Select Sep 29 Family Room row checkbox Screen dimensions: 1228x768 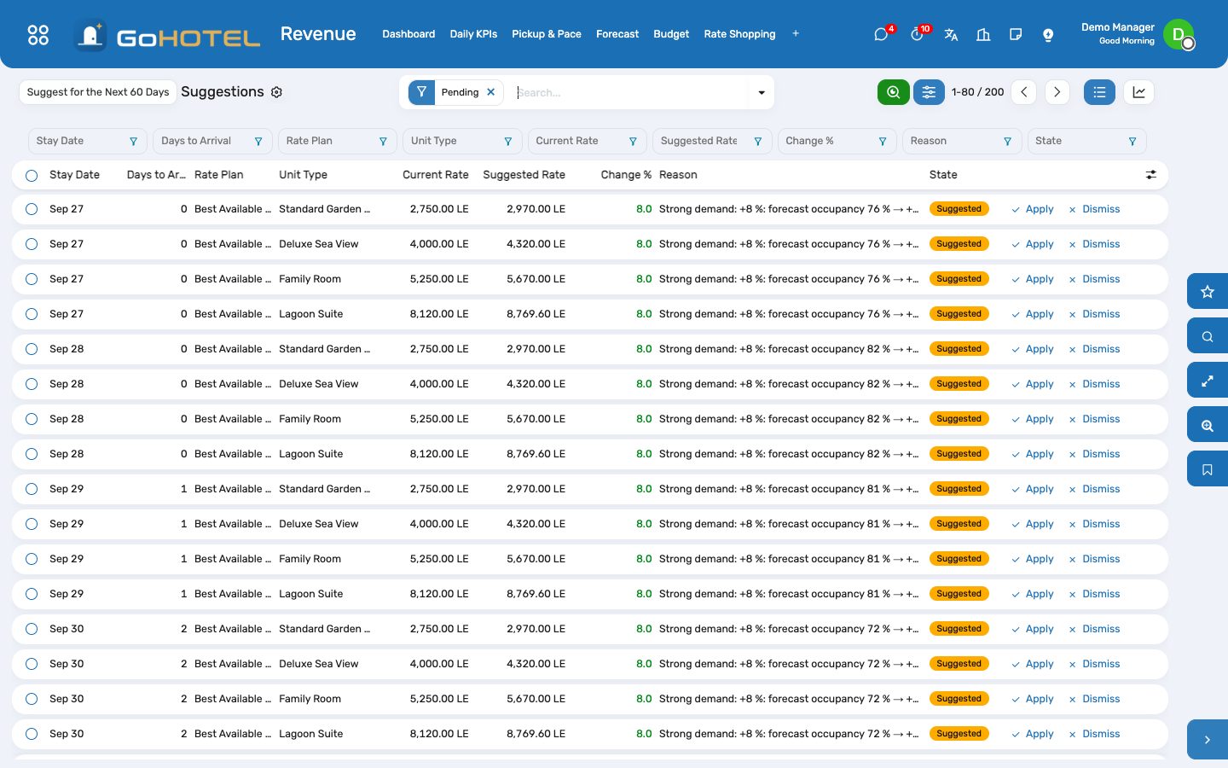[32, 559]
